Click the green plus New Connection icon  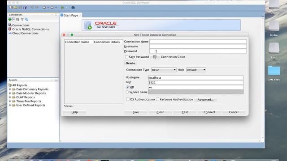click(x=10, y=19)
